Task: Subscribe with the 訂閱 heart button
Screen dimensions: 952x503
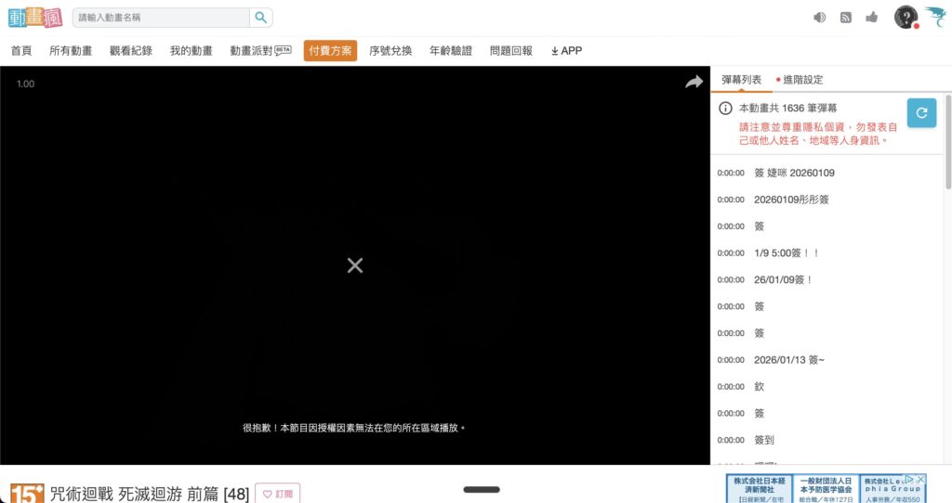Action: [278, 494]
